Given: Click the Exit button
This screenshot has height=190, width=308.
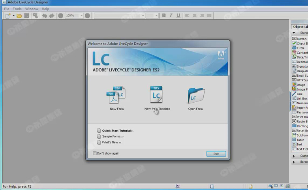Looking at the screenshot, I should [x=216, y=154].
